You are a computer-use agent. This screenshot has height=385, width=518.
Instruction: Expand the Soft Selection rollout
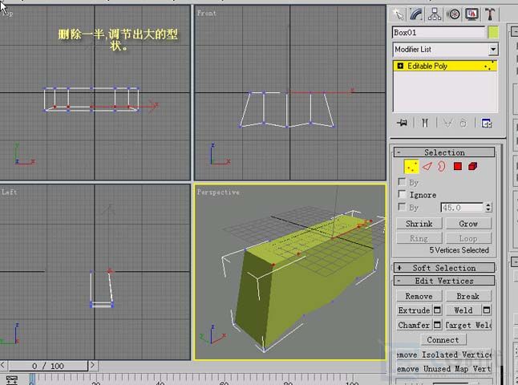click(x=444, y=268)
